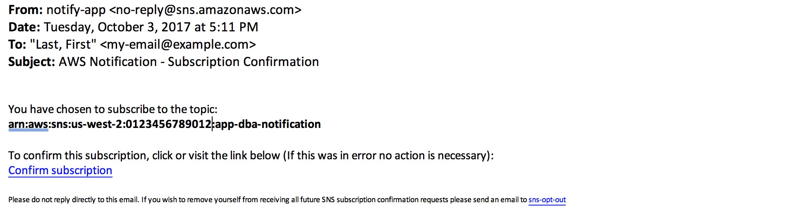Click the notify-app sender name
This screenshot has height=208, width=785.
pos(76,10)
